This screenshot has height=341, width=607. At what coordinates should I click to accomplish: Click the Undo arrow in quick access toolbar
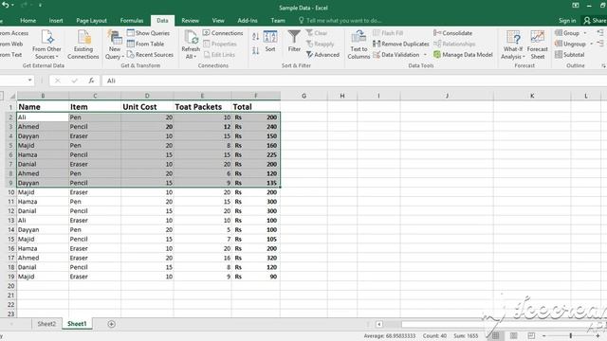5,5
